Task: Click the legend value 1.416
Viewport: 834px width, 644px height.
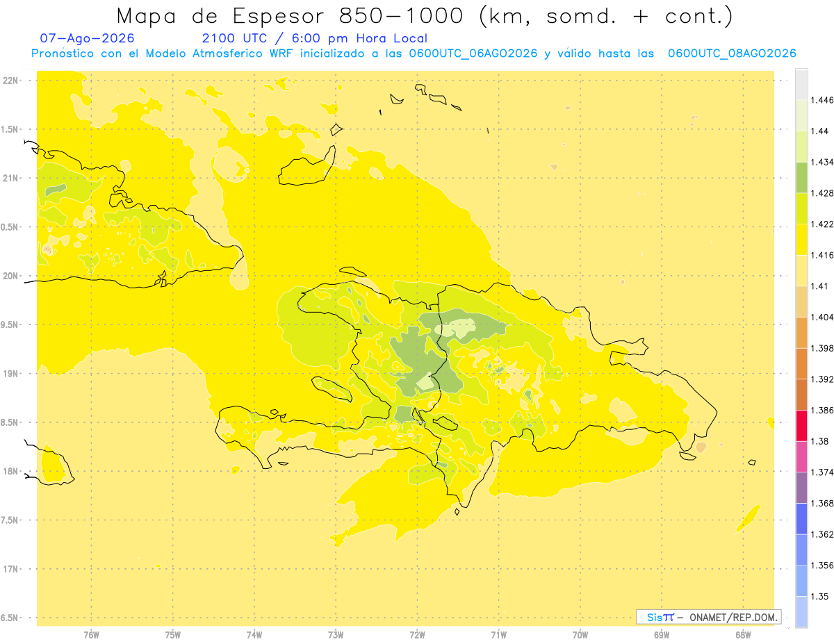Action: tap(823, 255)
